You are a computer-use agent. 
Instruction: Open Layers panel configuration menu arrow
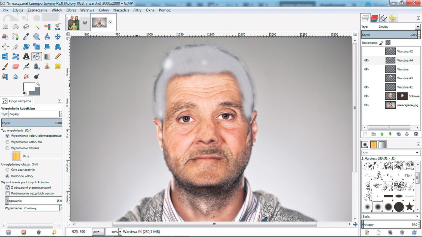coord(418,18)
